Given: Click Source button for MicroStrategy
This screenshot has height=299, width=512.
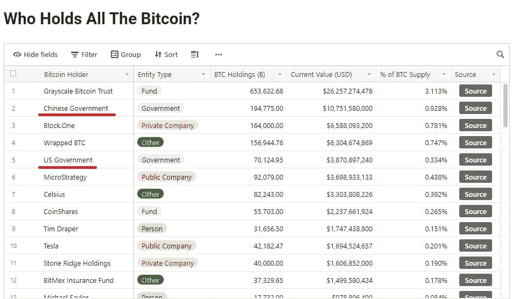Looking at the screenshot, I should [475, 177].
